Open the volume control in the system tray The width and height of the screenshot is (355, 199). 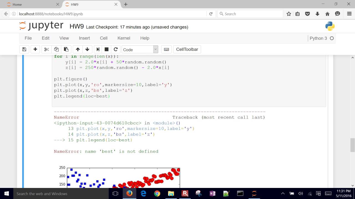pyautogui.click(x=301, y=194)
